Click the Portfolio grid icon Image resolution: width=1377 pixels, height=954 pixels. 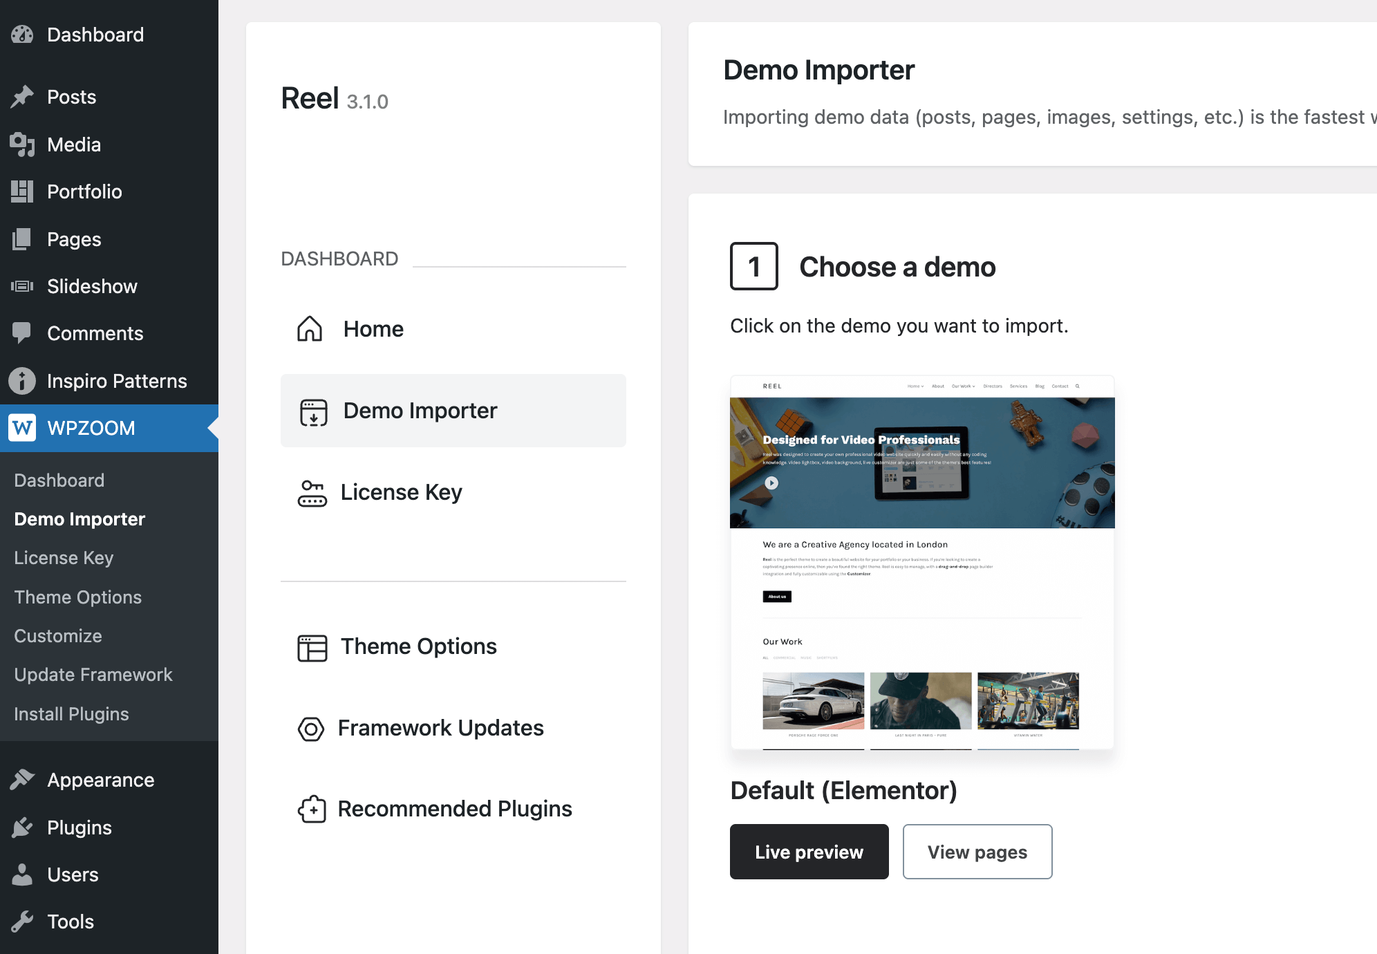tap(22, 191)
